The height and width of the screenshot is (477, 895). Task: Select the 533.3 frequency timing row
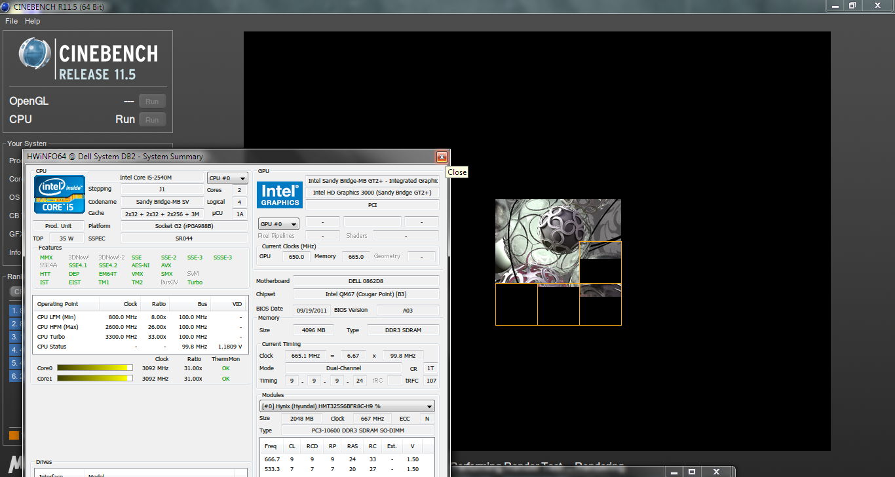346,469
